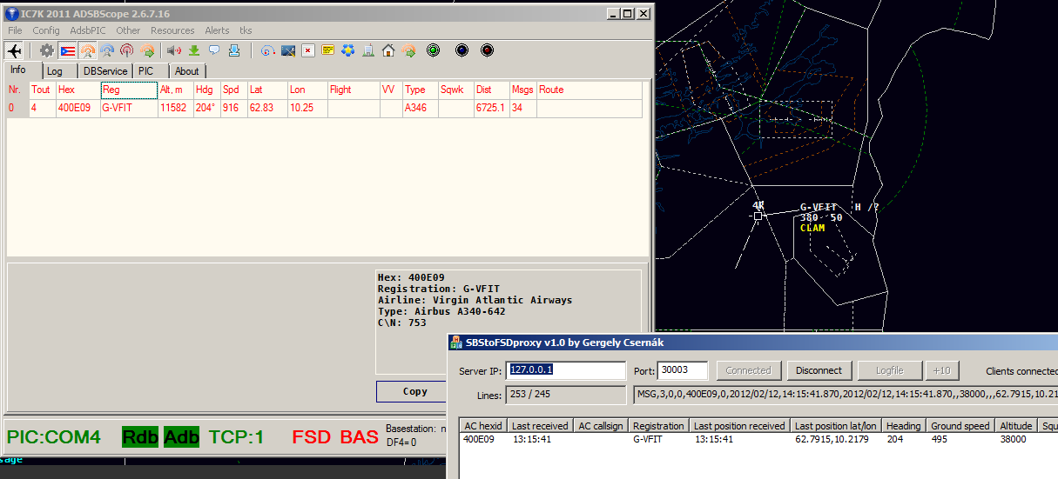Switch to the Log tab

(55, 71)
